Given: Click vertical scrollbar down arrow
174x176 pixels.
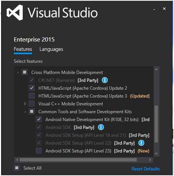Looking at the screenshot, I should click(156, 154).
